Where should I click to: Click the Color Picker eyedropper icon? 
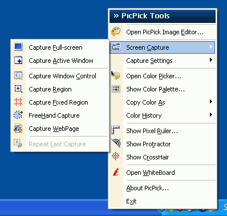coord(116,75)
